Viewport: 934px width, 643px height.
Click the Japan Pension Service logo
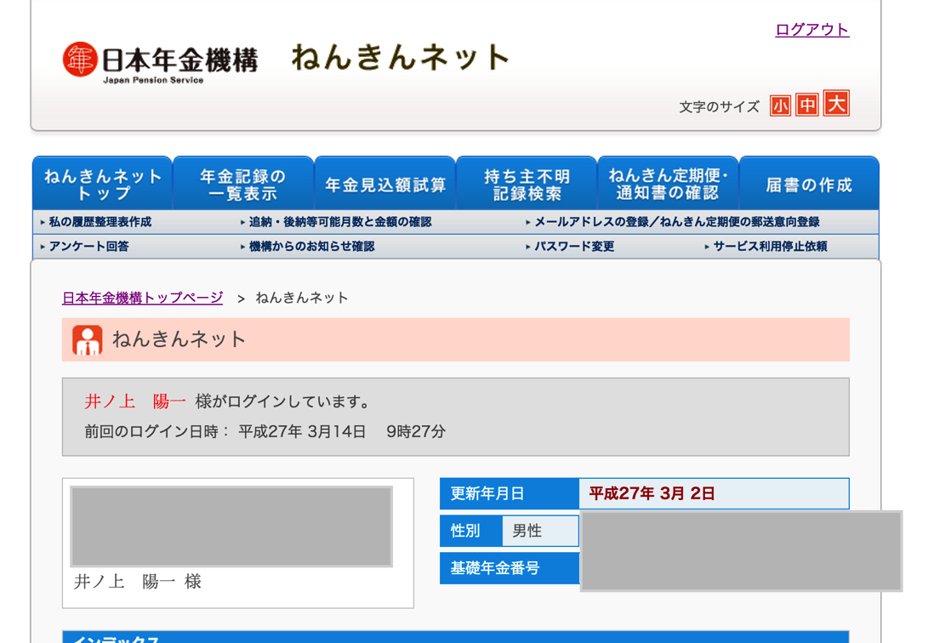pyautogui.click(x=160, y=63)
